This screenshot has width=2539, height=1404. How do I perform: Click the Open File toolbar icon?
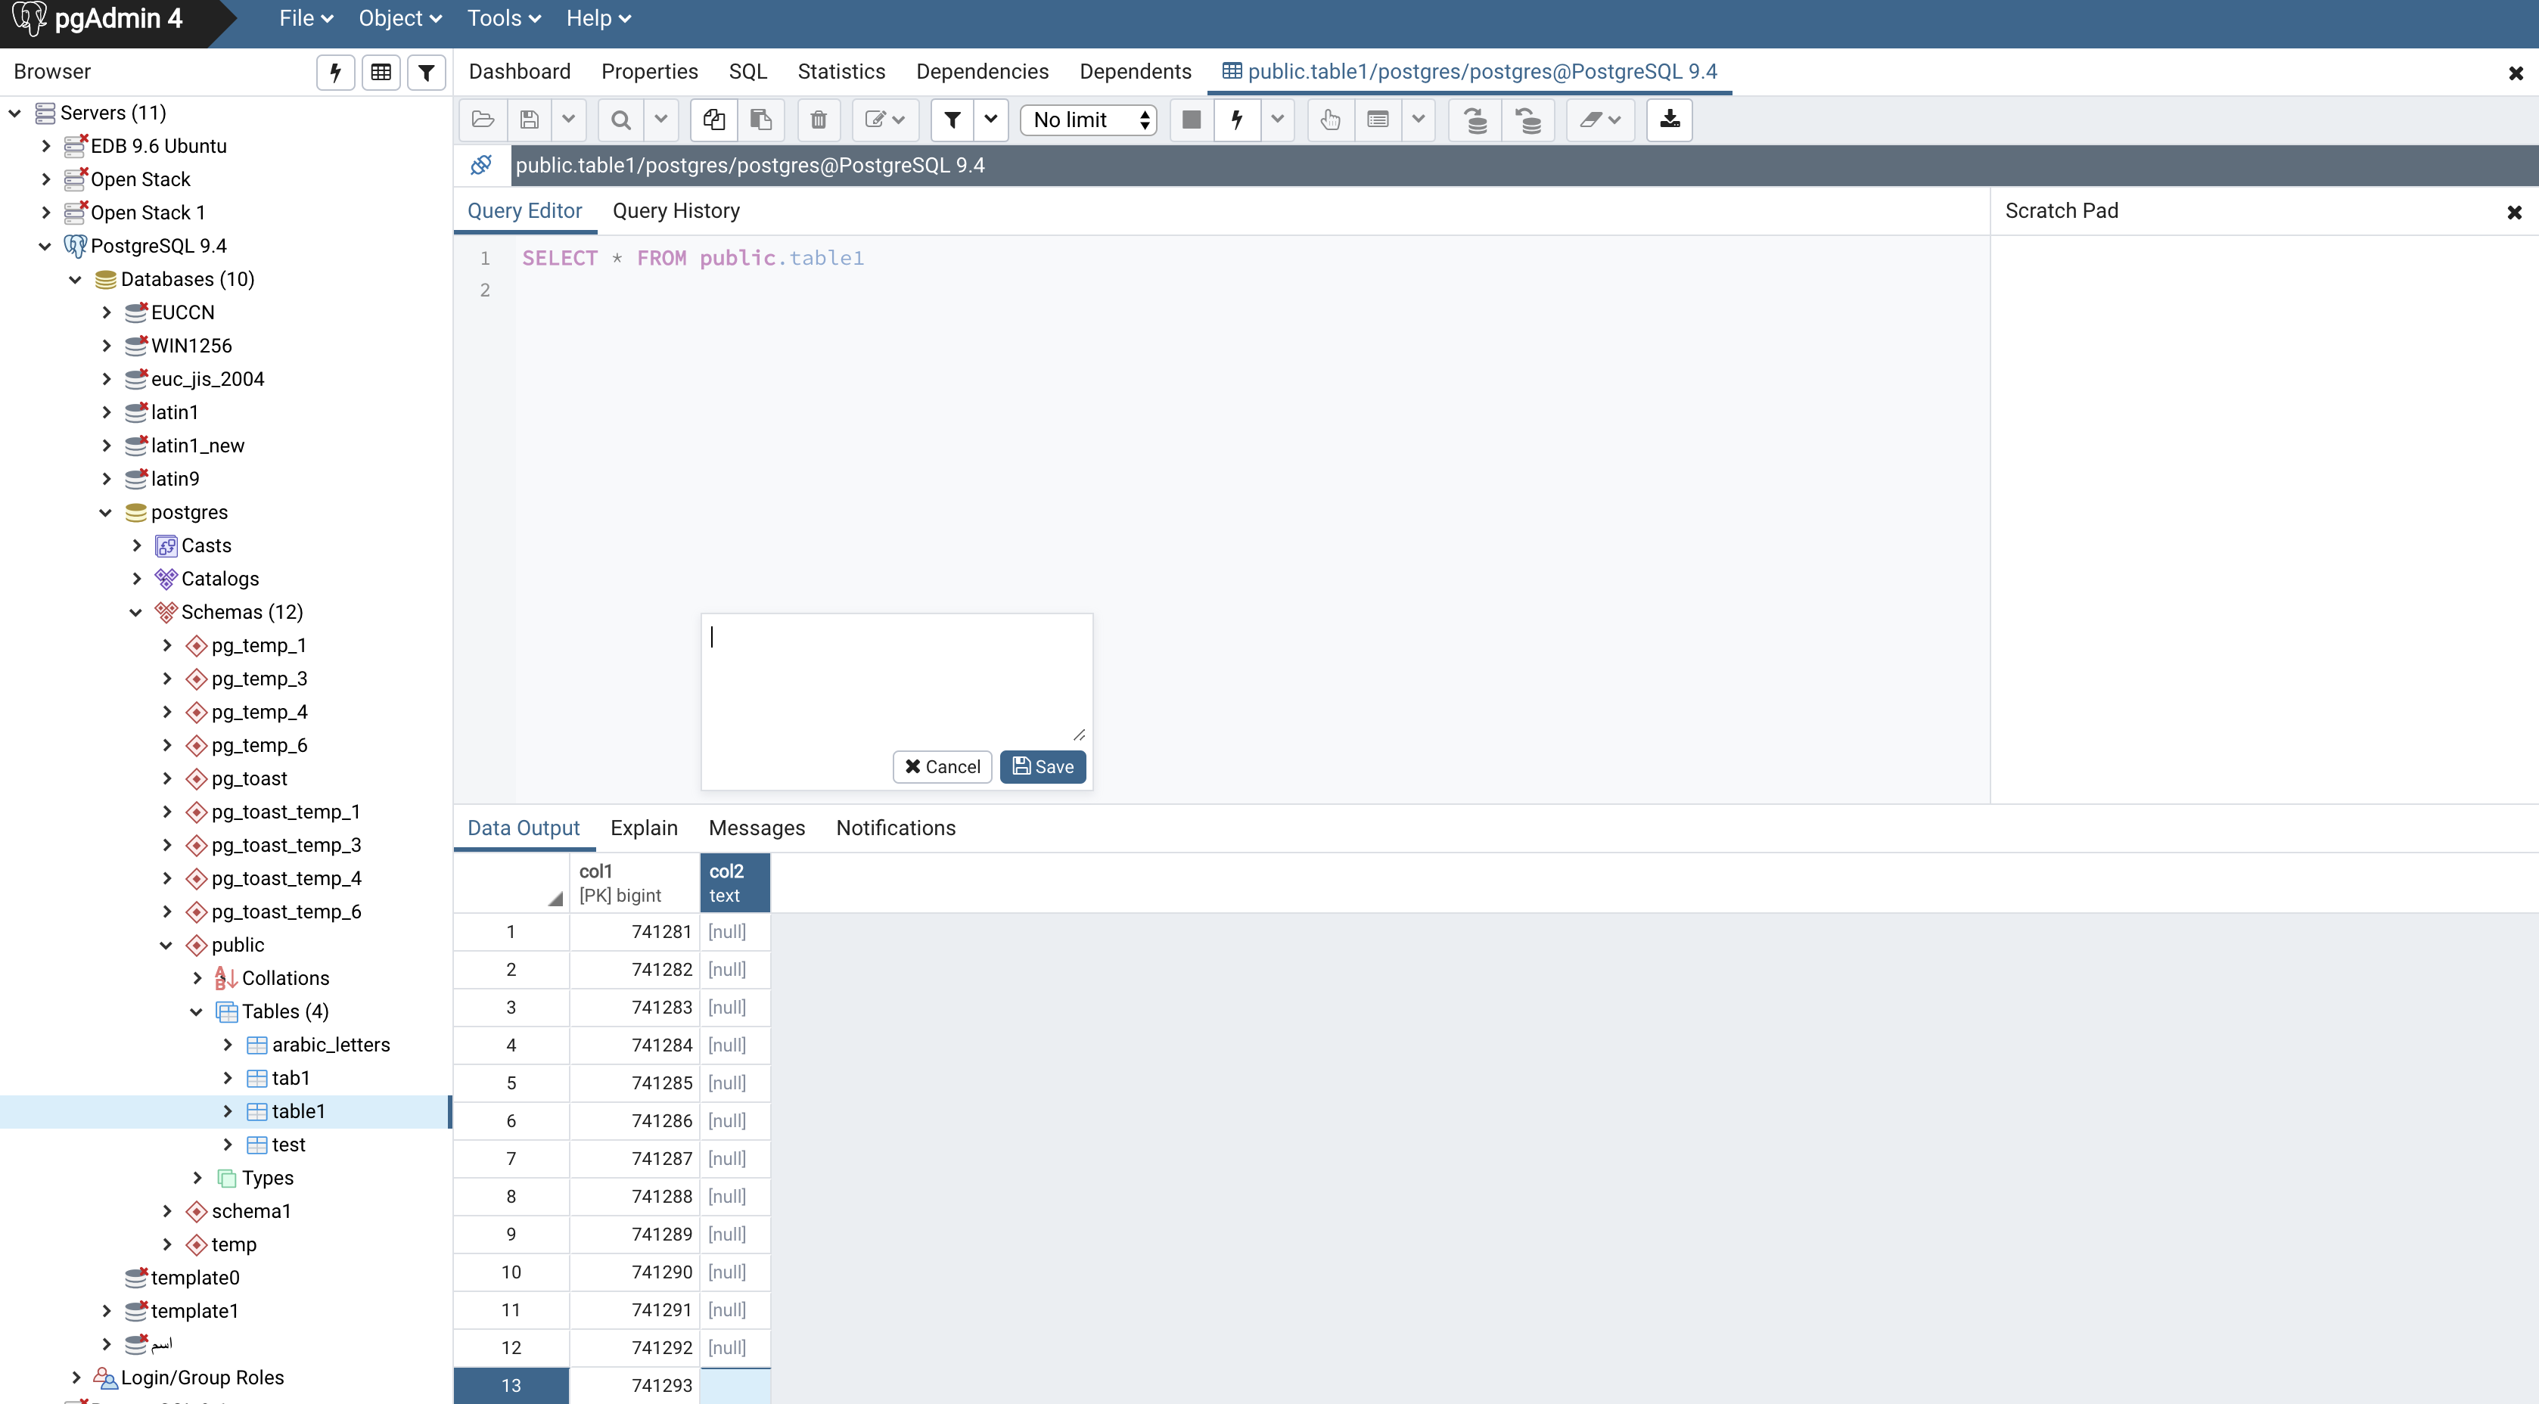[483, 120]
